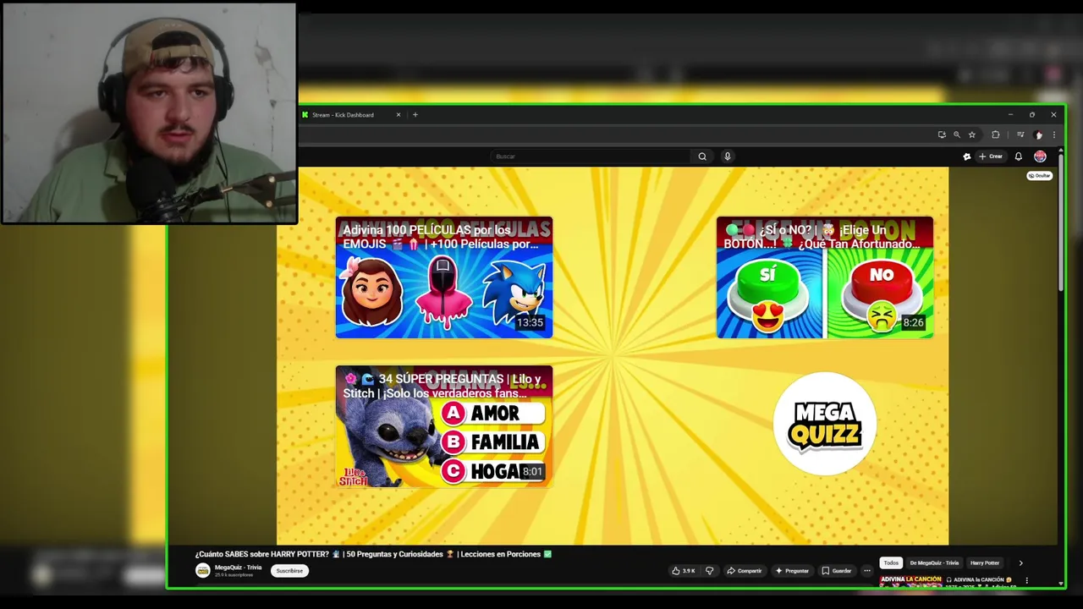Open the Lilo y Stitch 34 preguntas video

point(444,426)
